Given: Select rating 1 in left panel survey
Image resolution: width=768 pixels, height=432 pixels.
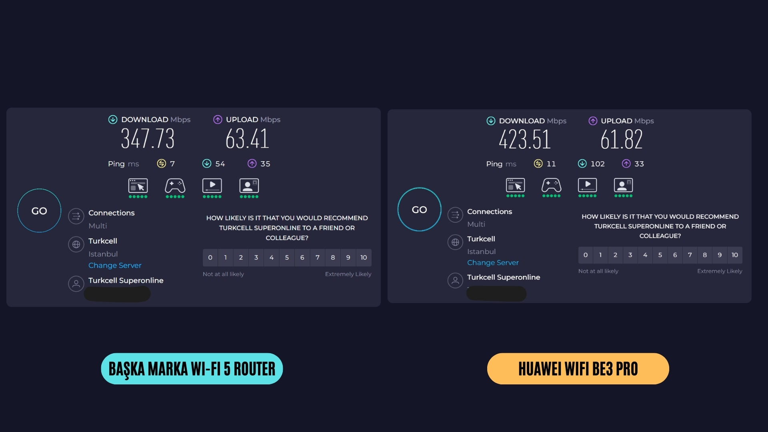Looking at the screenshot, I should [226, 258].
